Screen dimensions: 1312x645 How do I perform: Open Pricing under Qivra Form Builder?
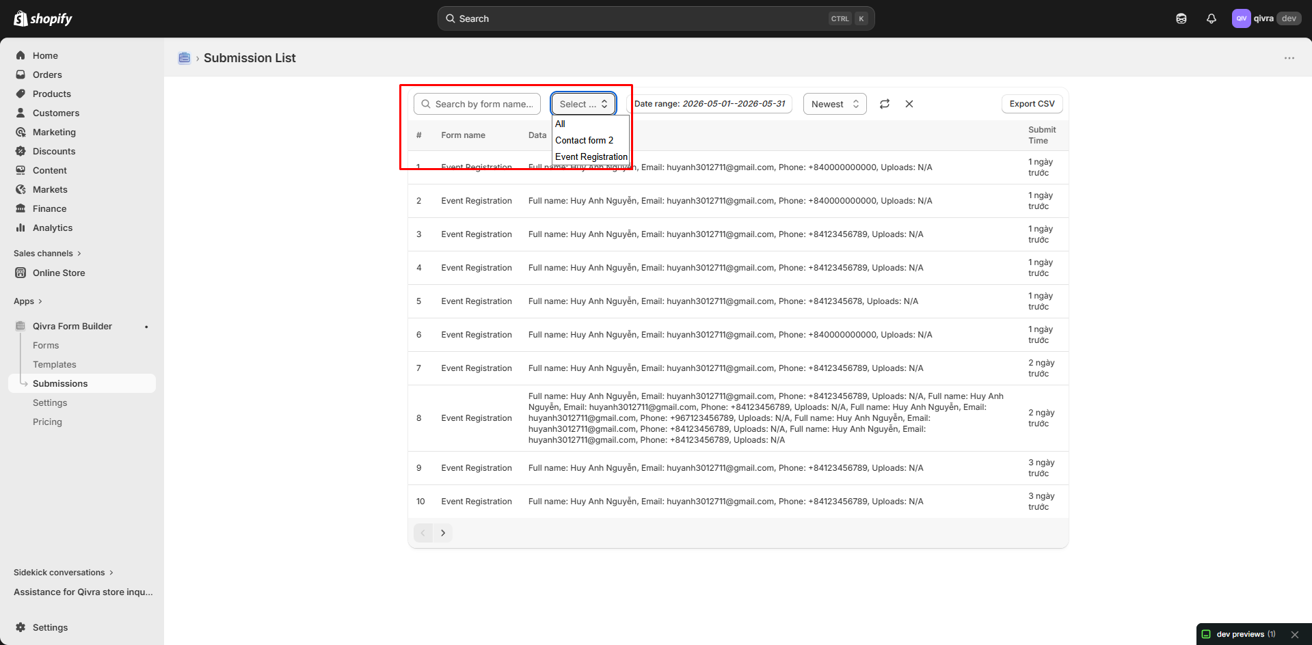point(47,422)
